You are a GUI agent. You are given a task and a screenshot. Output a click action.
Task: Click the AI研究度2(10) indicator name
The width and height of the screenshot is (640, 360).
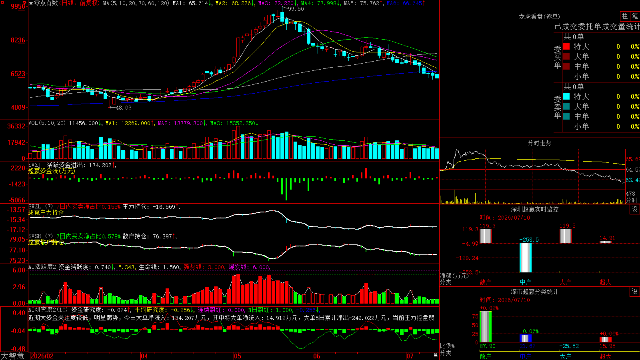pos(48,310)
